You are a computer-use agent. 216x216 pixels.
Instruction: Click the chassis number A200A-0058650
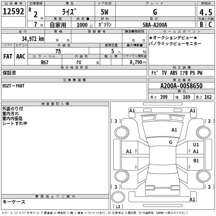(x=181, y=86)
